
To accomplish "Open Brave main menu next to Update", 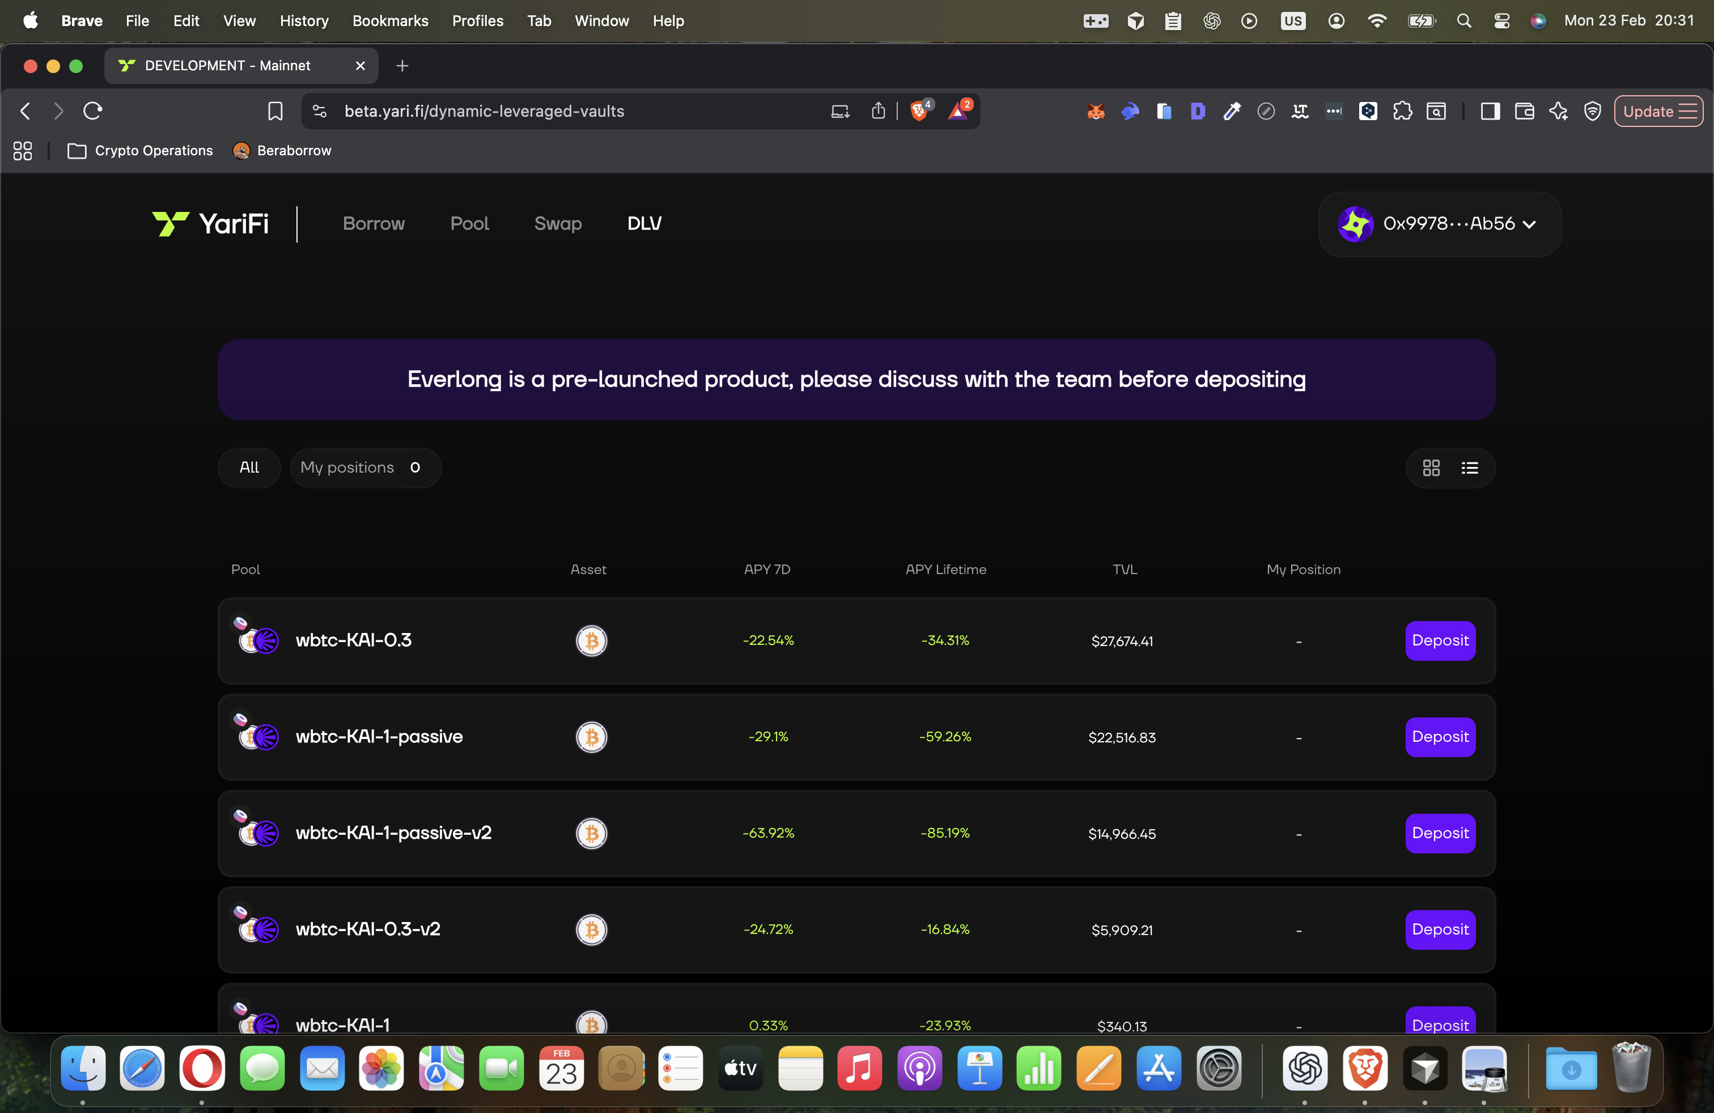I will coord(1687,112).
